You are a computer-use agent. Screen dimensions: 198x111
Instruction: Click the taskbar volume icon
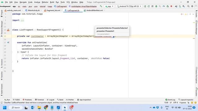pyautogui.click(x=176, y=108)
